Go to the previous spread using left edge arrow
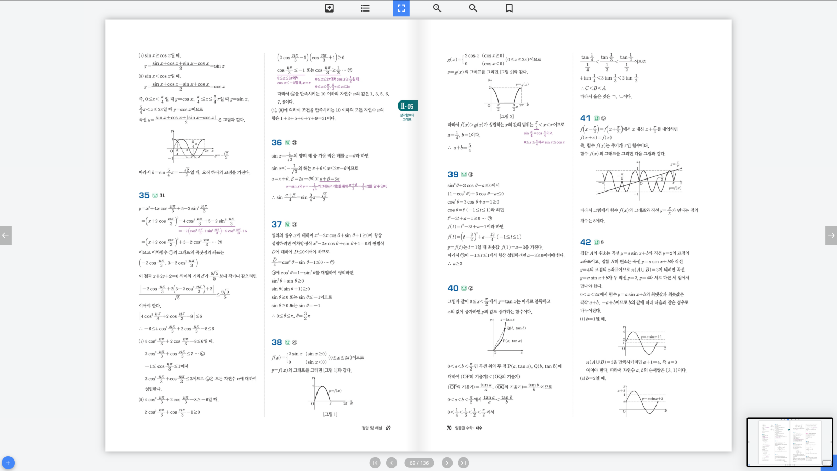Viewport: 837px width, 471px height. (6, 235)
